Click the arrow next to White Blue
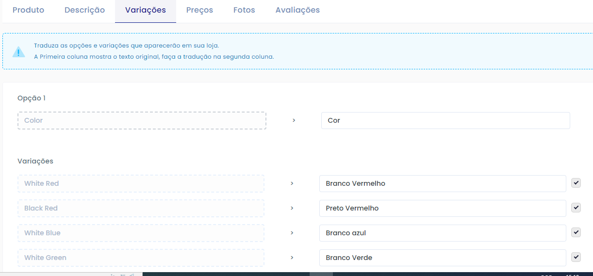 point(292,233)
